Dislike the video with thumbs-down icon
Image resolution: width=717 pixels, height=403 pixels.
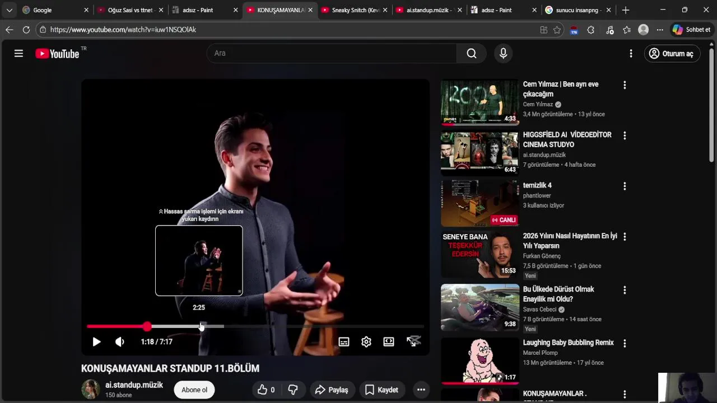click(293, 390)
